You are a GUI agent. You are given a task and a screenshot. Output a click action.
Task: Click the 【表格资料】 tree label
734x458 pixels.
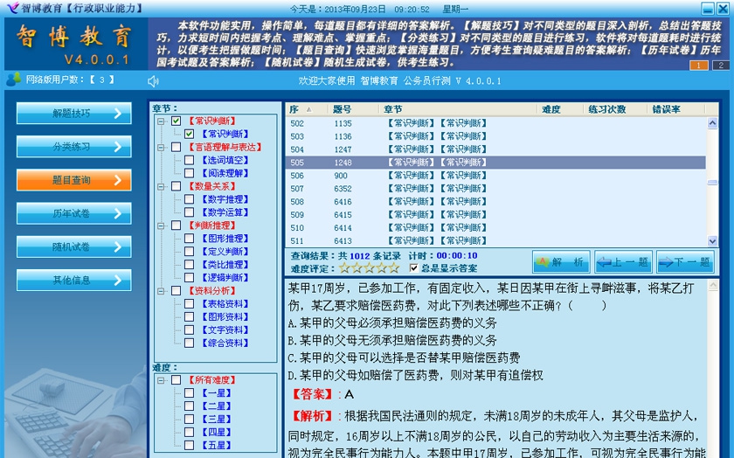pyautogui.click(x=225, y=304)
